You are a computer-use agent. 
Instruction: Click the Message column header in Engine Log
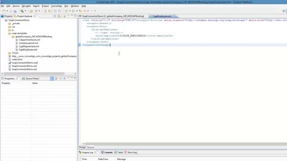(x=121, y=159)
